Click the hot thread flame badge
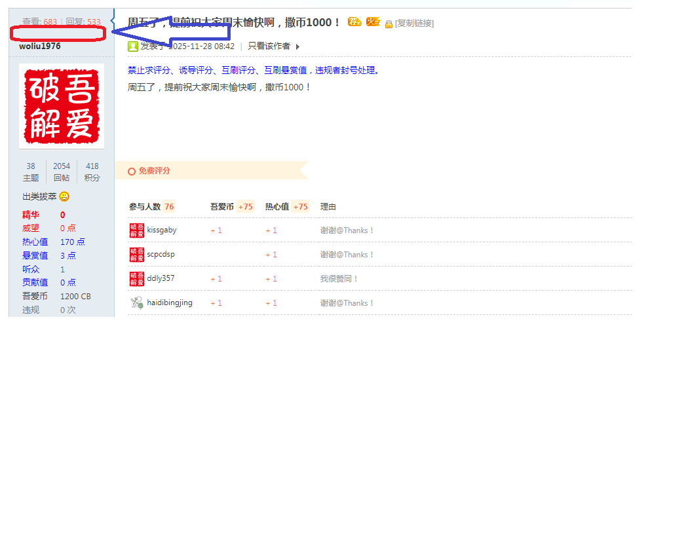 (373, 22)
